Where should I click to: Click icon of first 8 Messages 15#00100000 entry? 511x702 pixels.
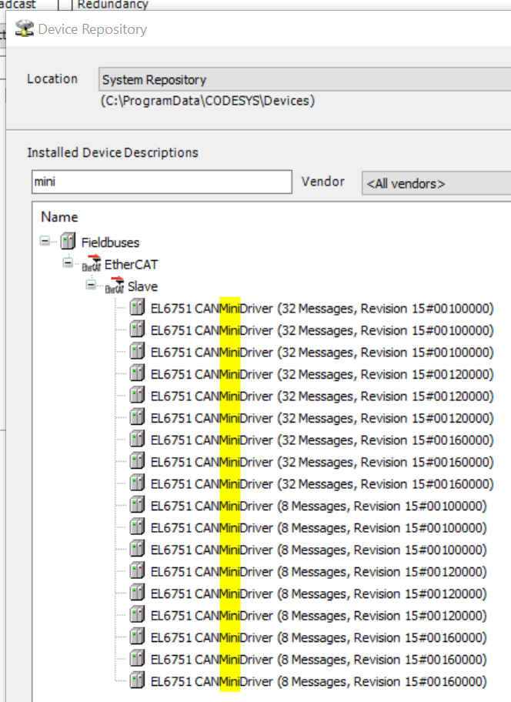pyautogui.click(x=138, y=506)
